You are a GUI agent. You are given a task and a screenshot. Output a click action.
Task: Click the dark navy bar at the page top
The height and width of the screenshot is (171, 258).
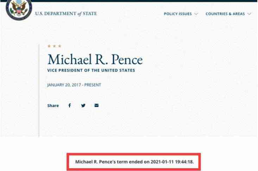pos(141,1)
